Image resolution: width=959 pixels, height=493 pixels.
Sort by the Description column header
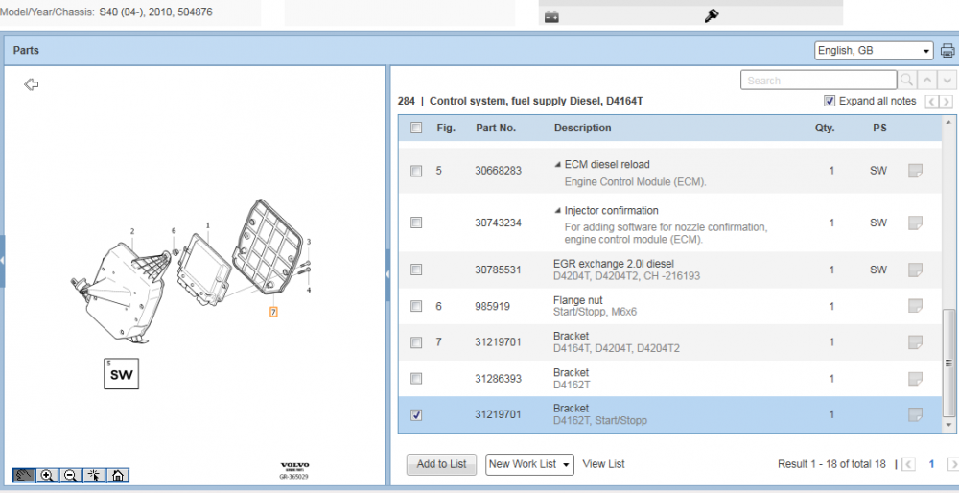[582, 128]
